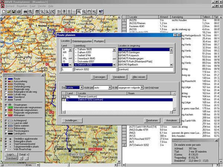
Task: Open the 'kortste' route type dropdown
Action: [x=81, y=88]
